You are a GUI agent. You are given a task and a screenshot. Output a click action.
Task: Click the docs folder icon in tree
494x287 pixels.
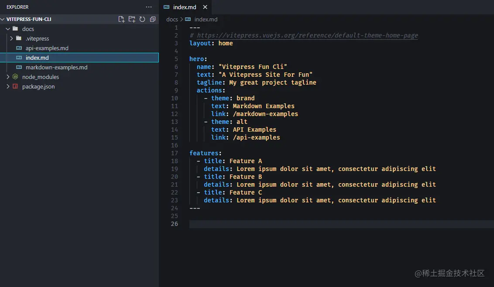pyautogui.click(x=15, y=28)
